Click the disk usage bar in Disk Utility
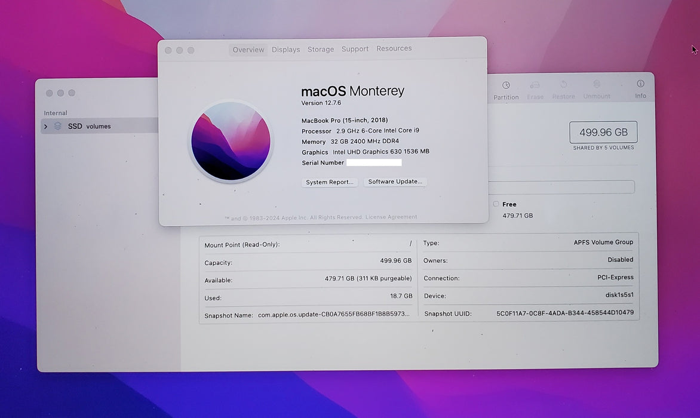Viewport: 700px width, 418px height. click(561, 187)
